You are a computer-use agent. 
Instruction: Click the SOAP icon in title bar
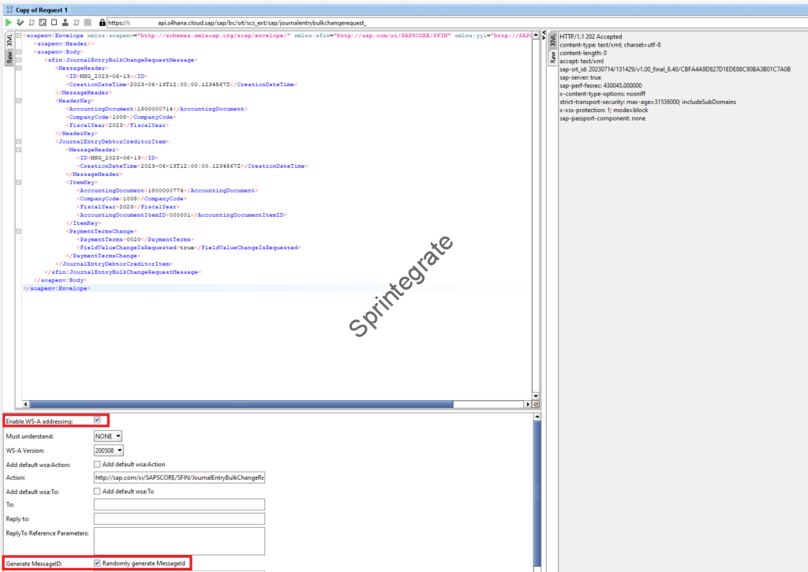(9, 9)
